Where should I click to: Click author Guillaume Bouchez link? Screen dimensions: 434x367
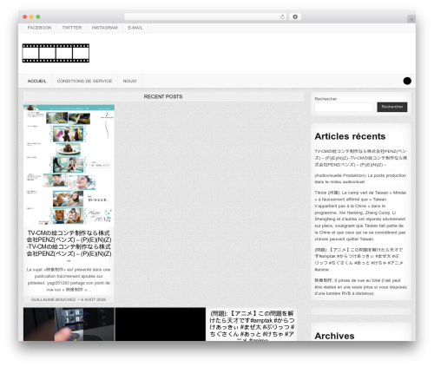coord(54,299)
